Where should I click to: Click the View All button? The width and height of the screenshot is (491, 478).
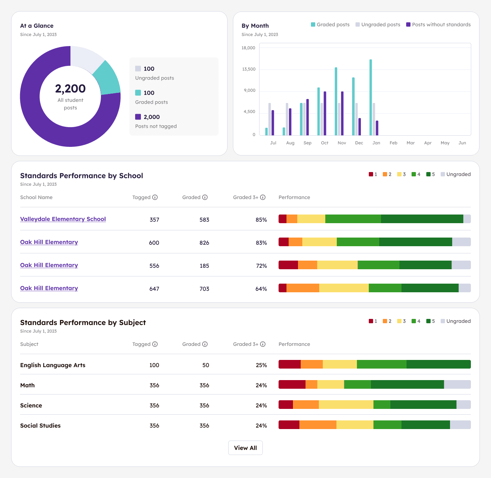[245, 448]
